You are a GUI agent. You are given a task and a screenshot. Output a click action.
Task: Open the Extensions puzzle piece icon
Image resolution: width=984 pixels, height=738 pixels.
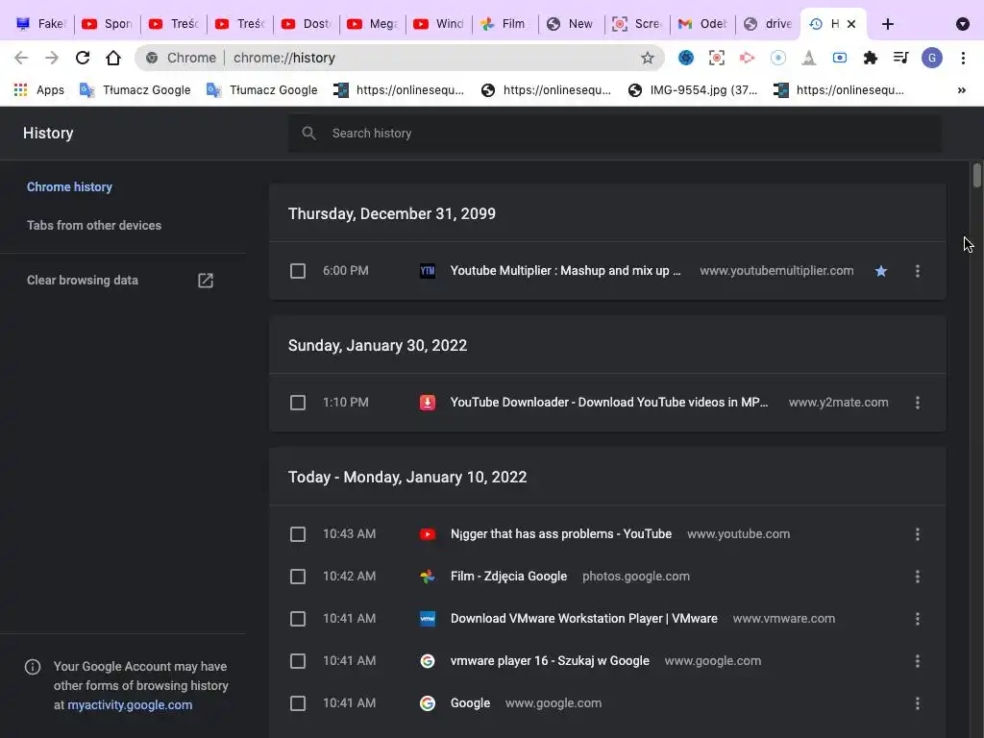tap(871, 58)
